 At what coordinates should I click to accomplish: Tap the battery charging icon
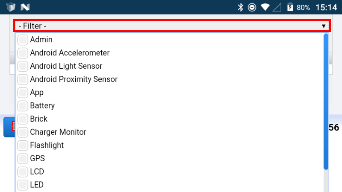(x=290, y=7)
